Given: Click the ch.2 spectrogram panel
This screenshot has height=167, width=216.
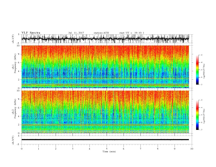Looking at the screenshot, I should tap(105, 112).
